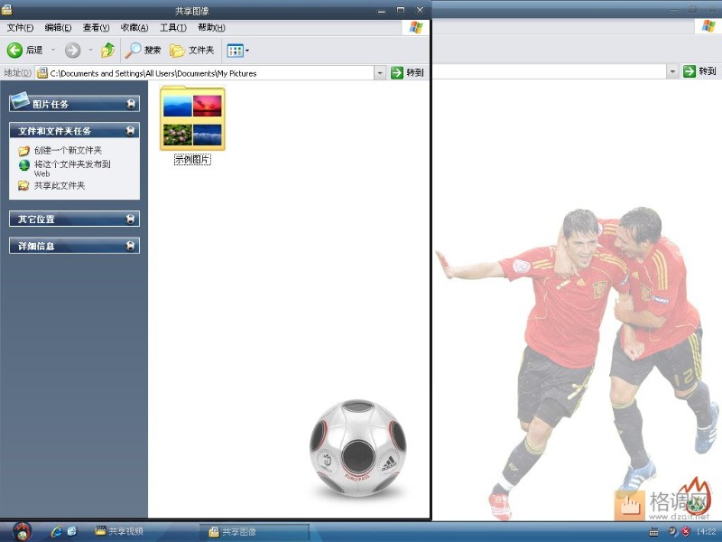Click the Go (转到) button
The image size is (722, 542).
[x=408, y=73]
